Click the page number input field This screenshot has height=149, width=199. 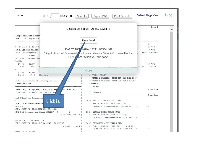click(x=55, y=16)
